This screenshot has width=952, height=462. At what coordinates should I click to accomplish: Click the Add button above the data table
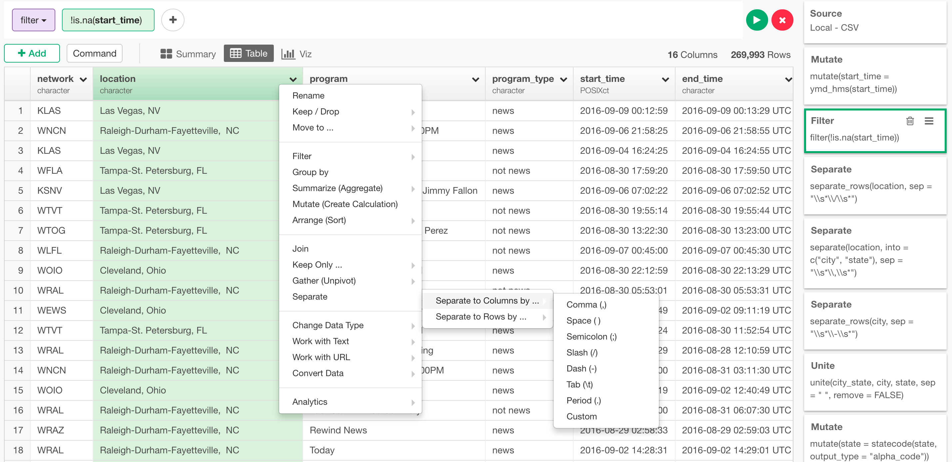32,53
